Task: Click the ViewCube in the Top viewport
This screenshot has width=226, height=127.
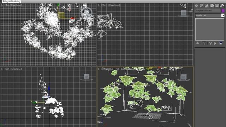Action: tap(87, 12)
